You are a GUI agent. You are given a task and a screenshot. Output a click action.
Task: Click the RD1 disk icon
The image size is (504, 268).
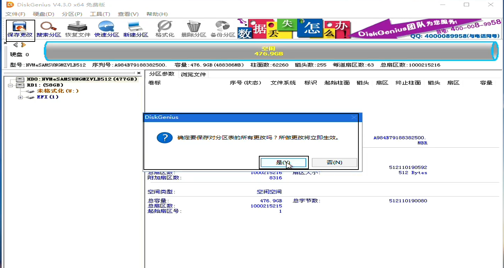tap(20, 85)
